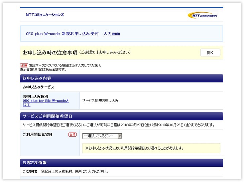Image resolution: width=244 pixels, height=182 pixels.
Task: Click the お申し込み時の注意事項 heading text
Action: click(x=50, y=52)
